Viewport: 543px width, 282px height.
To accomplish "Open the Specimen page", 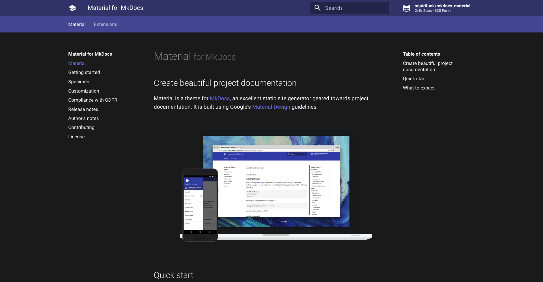I will tap(79, 82).
